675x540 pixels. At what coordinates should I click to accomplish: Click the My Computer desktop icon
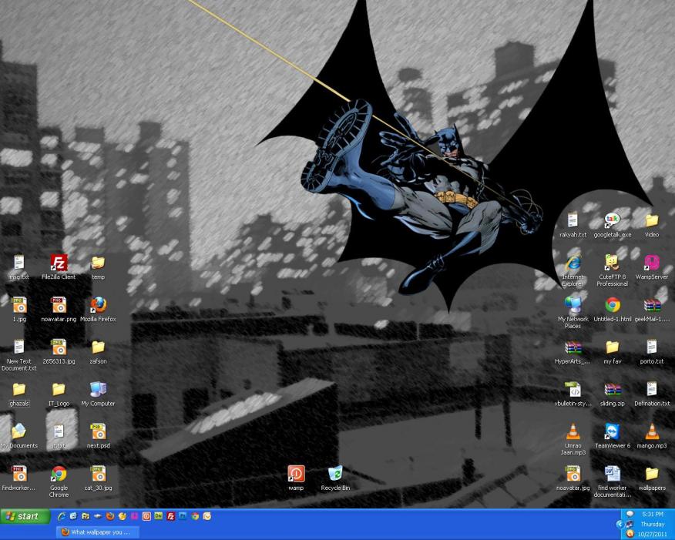98,390
